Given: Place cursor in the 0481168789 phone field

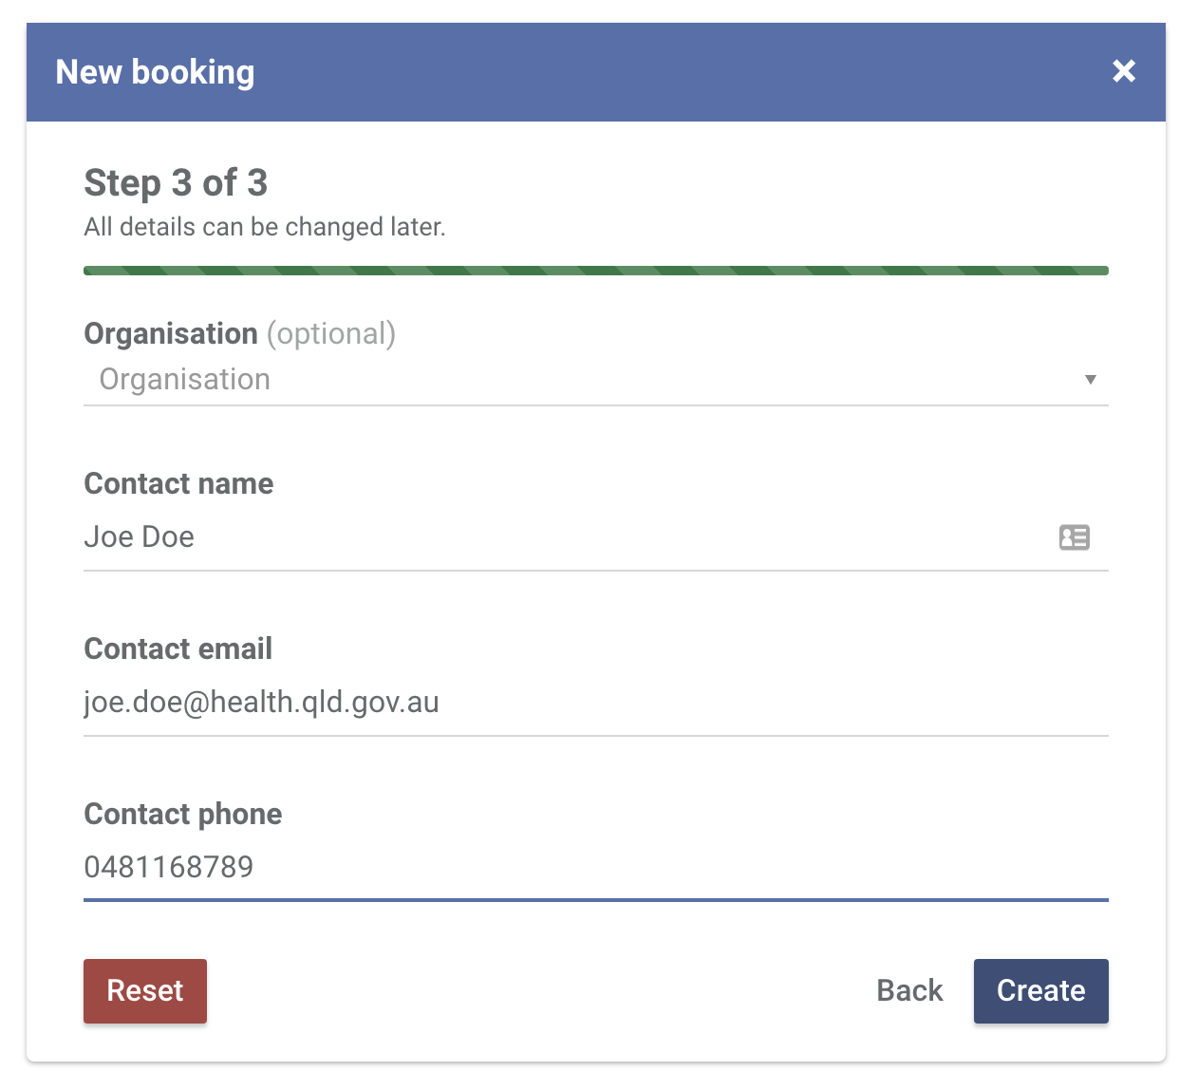Looking at the screenshot, I should pyautogui.click(x=596, y=868).
